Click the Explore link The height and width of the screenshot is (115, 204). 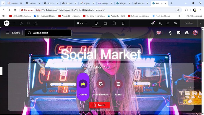click(16, 33)
